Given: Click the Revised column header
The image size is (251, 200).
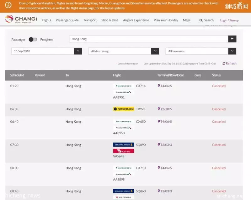Looking at the screenshot, I should coord(40,75).
